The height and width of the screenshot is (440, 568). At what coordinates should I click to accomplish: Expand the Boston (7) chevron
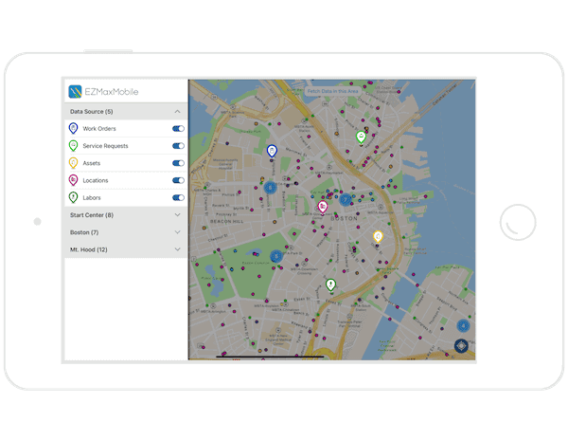[x=177, y=232]
